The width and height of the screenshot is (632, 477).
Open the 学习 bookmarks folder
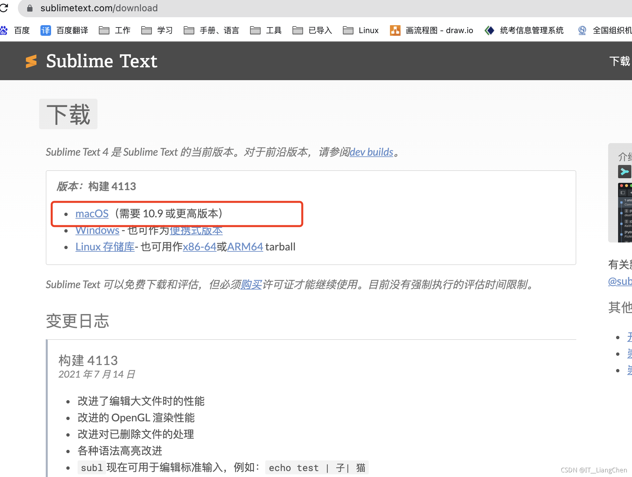(x=157, y=30)
